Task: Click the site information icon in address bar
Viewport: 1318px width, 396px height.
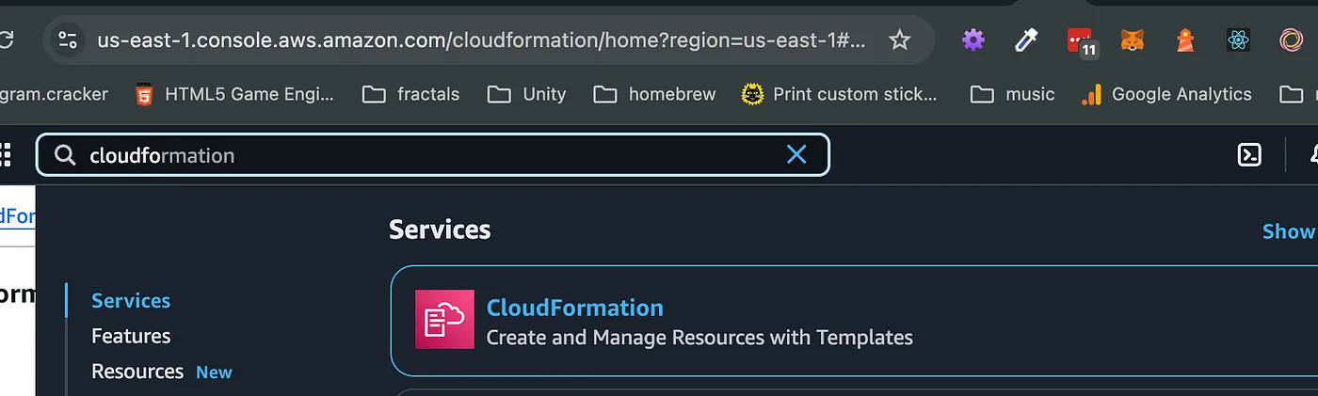Action: click(68, 40)
